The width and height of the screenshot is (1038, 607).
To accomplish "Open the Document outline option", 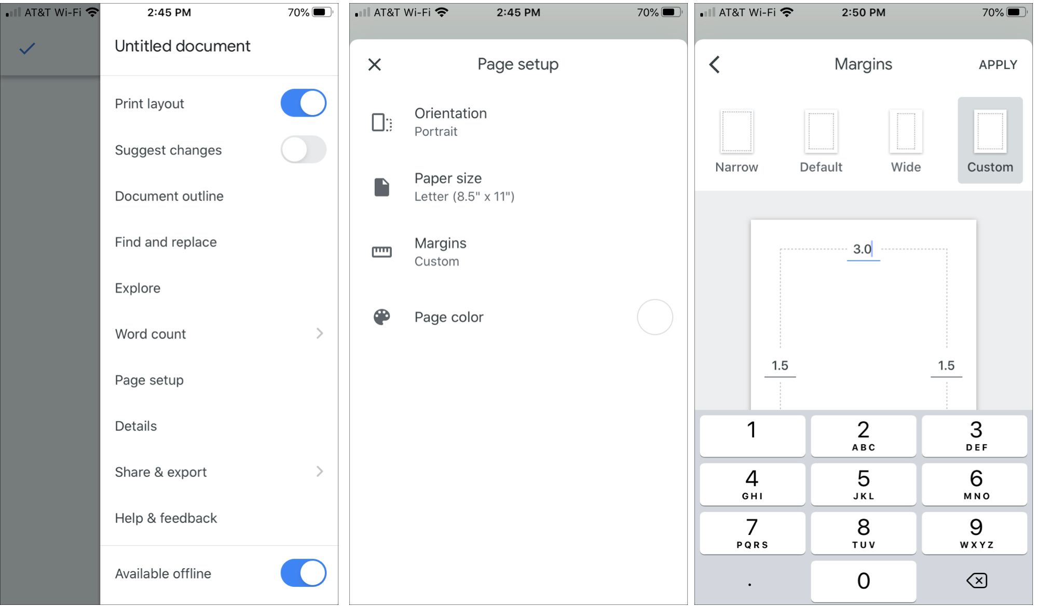I will point(169,195).
